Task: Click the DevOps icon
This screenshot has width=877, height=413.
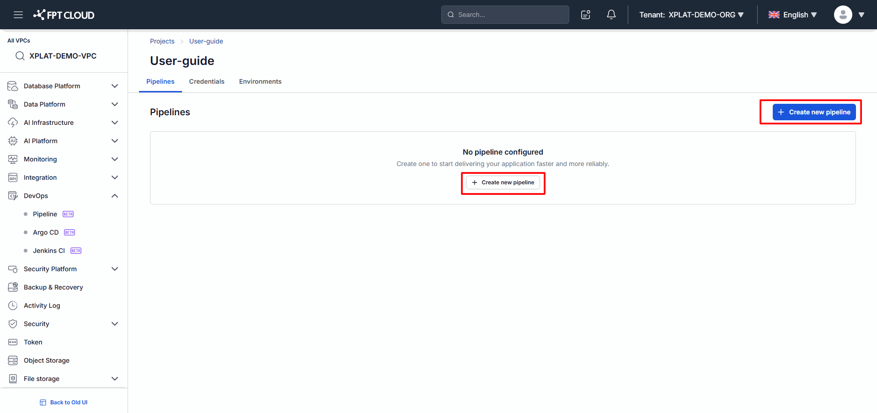Action: 13,196
